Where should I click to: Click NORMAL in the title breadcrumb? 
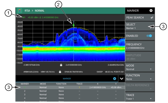[x=39, y=10]
